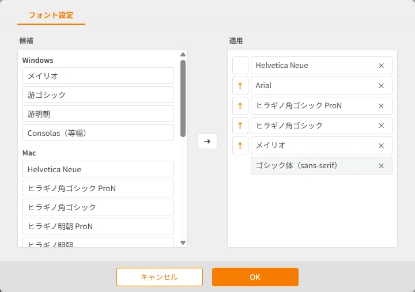Move applied メイリオ up one position
Viewport: 415px width, 292px height.
tap(240, 146)
